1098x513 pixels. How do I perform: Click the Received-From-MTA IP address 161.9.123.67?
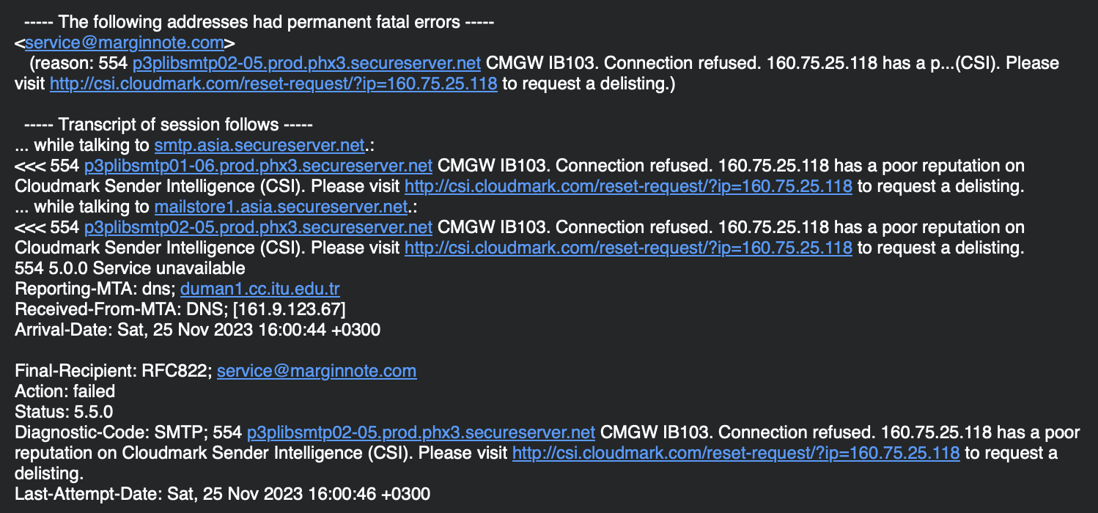click(290, 309)
